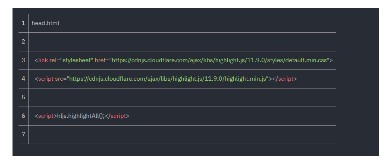Click the rel attribute name
Image resolution: width=386 pixels, height=167 pixels.
pyautogui.click(x=53, y=60)
